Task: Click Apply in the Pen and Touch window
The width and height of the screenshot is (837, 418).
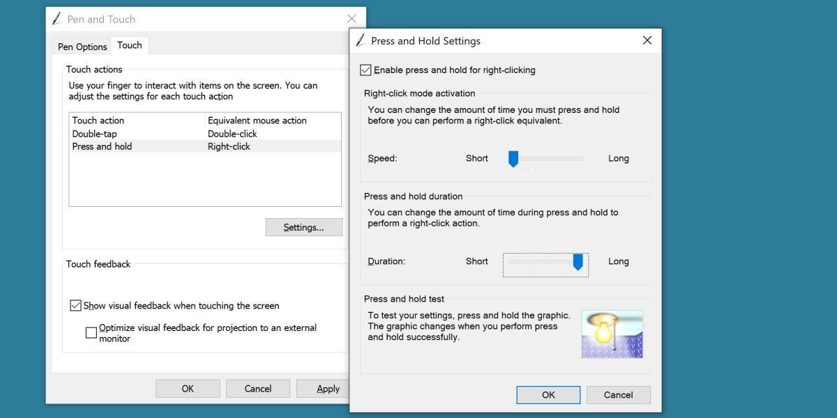Action: (x=328, y=388)
